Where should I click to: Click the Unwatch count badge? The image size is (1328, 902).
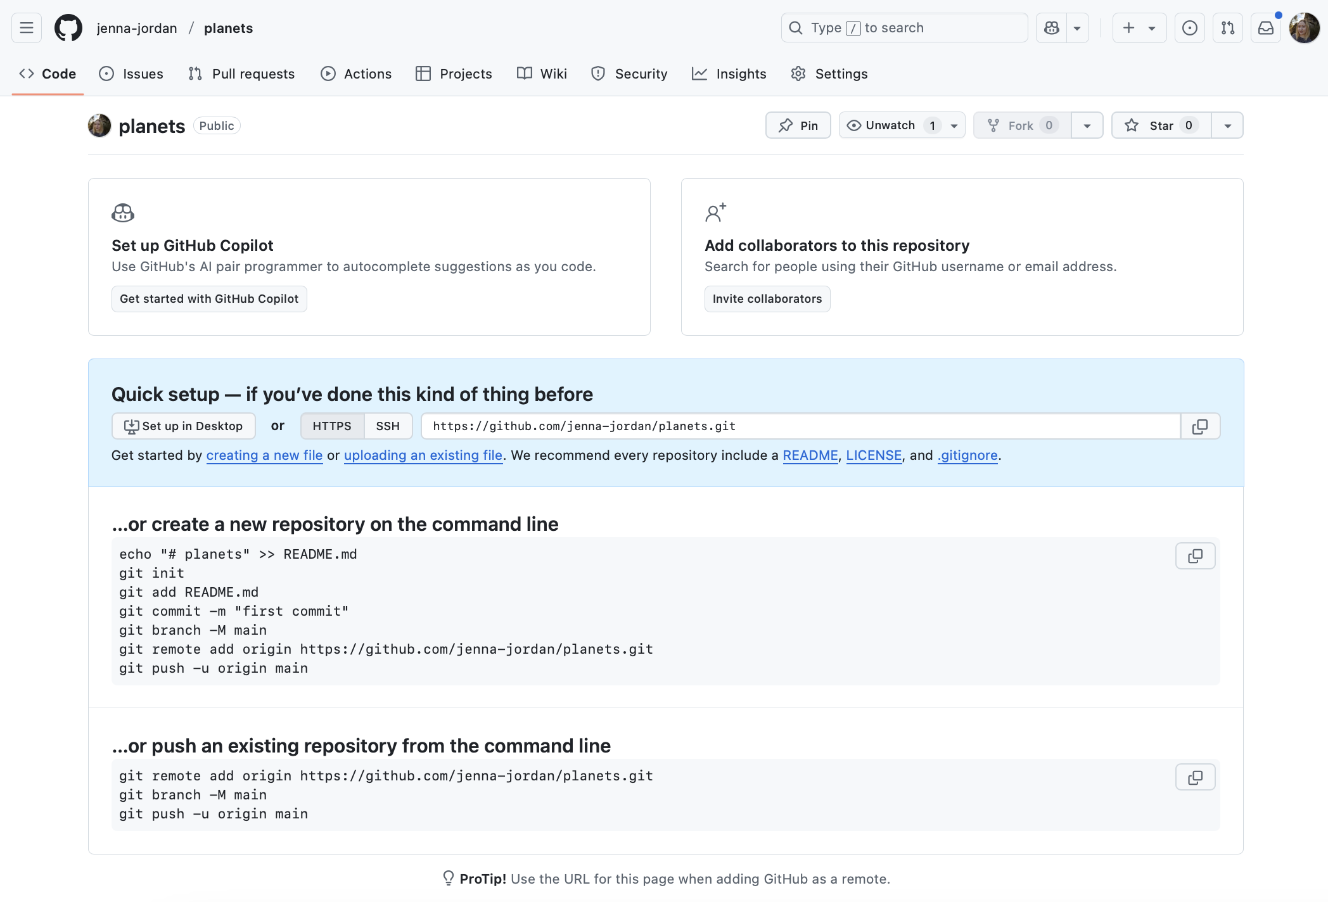pyautogui.click(x=932, y=125)
